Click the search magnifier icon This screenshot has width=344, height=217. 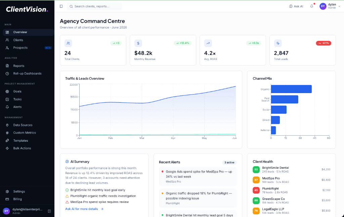[x=71, y=6]
